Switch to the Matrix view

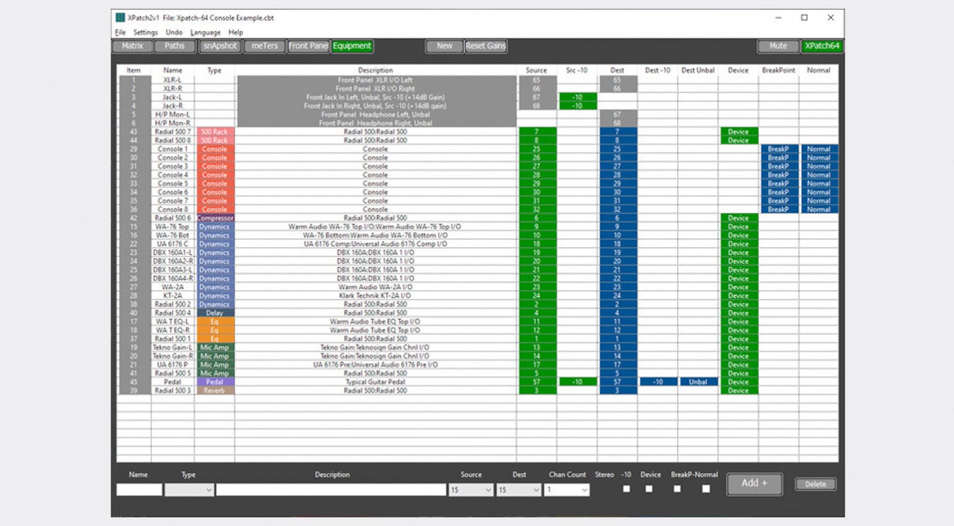coord(132,46)
